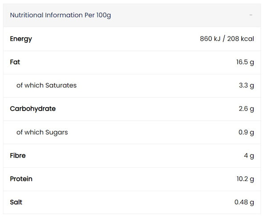Click the 16.5 g fat value

(245, 62)
